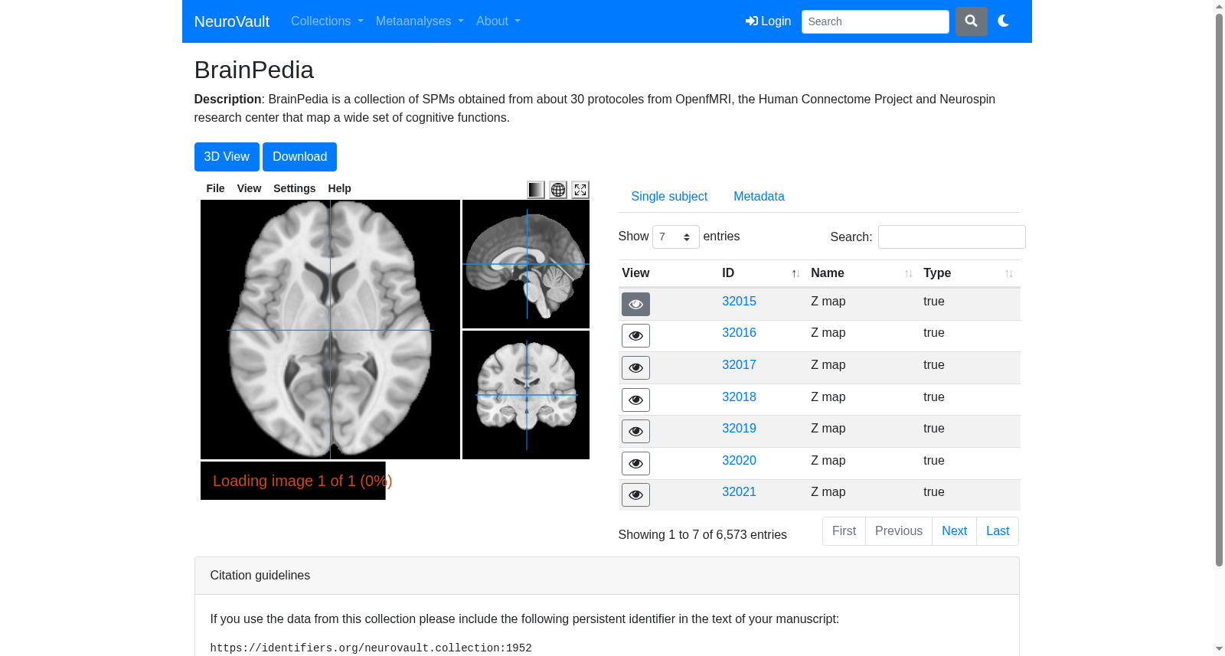Screen dimensions: 1225x656
Task: Click the Download button
Action: click(299, 157)
